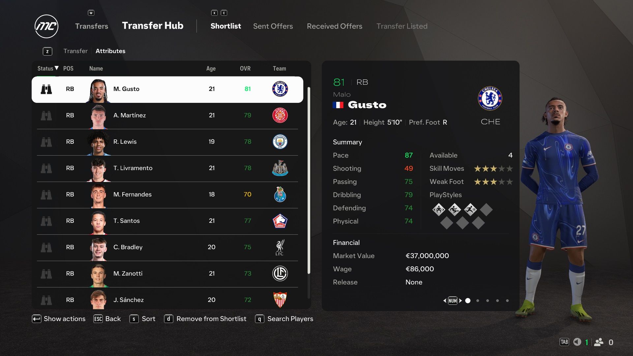This screenshot has height=356, width=633.
Task: Click the Liverpool club badge icon for C. Bradley
Action: pos(280,247)
